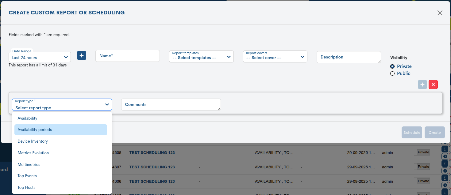Click the red X icon to remove report section

point(433,84)
